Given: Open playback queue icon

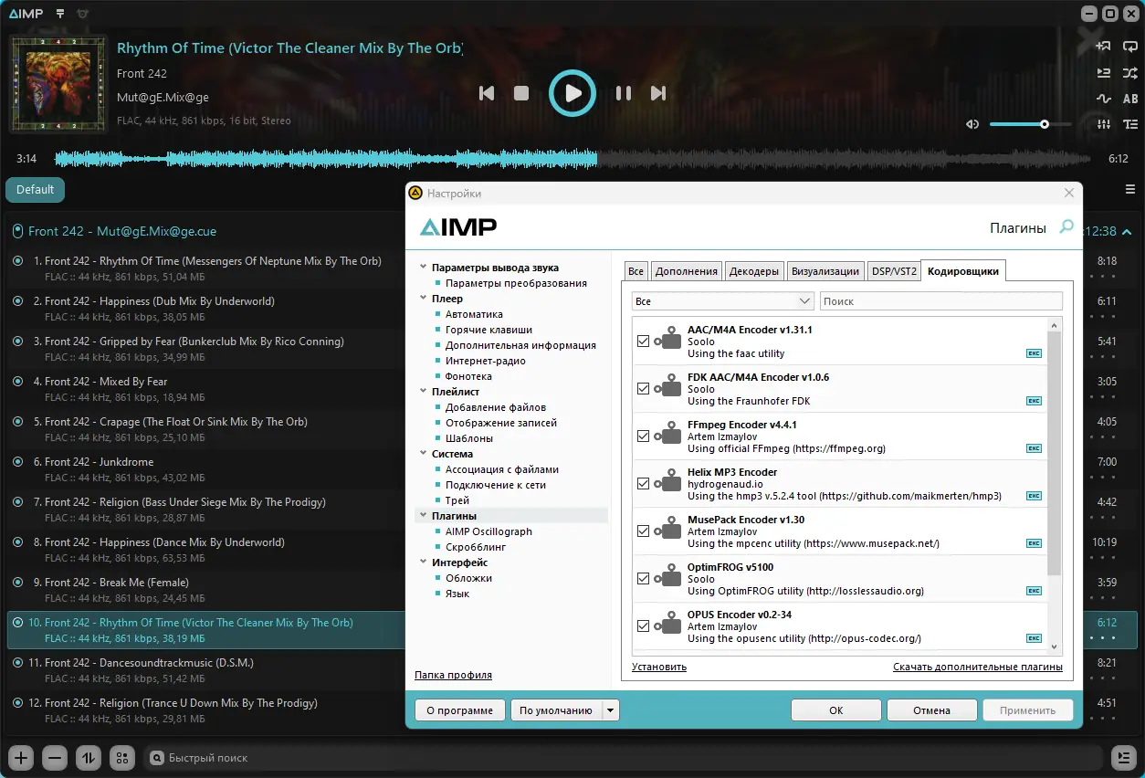Looking at the screenshot, I should pos(1104,73).
